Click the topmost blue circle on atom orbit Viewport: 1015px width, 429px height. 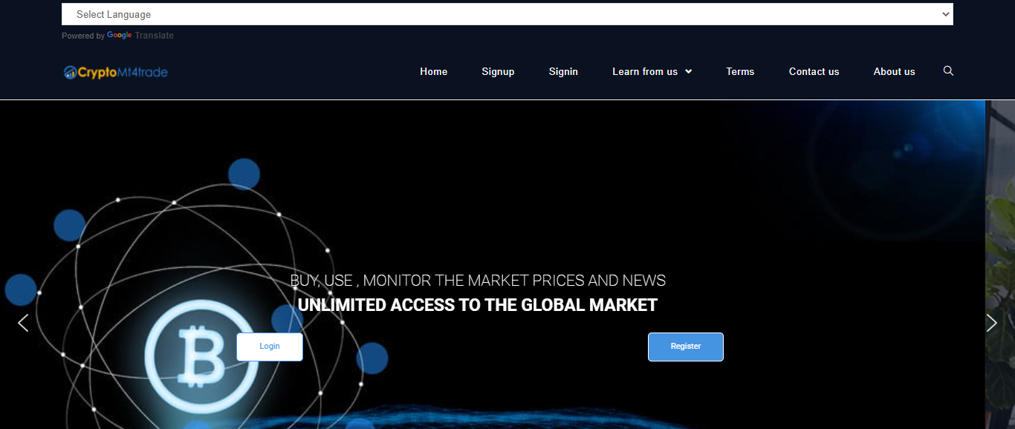244,174
